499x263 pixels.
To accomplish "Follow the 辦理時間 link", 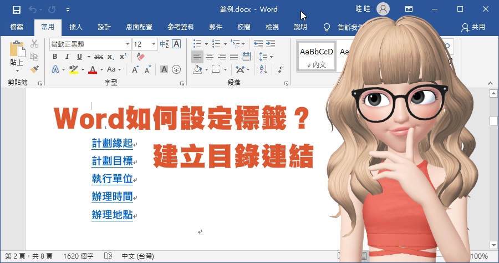I will point(112,197).
